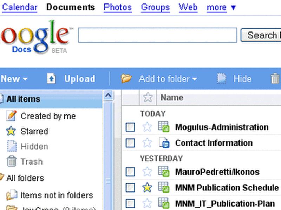The image size is (281, 210).
Task: Check the MNM Publication Schedule row box
Action: tap(130, 188)
